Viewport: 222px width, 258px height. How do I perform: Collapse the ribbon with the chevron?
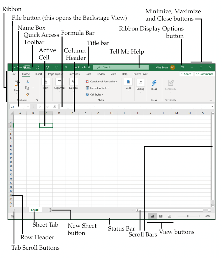[x=211, y=100]
